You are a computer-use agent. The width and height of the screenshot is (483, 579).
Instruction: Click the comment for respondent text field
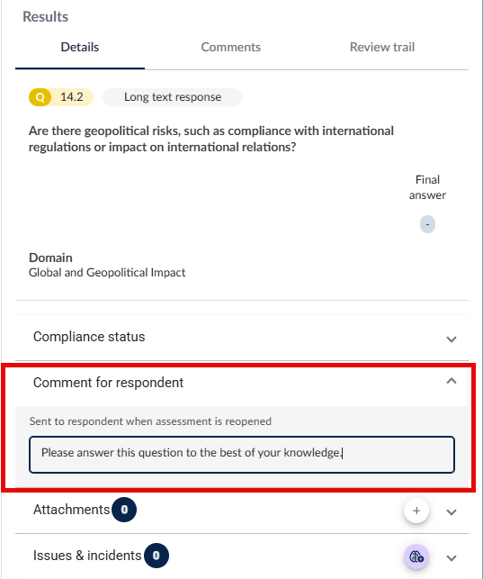(x=242, y=455)
